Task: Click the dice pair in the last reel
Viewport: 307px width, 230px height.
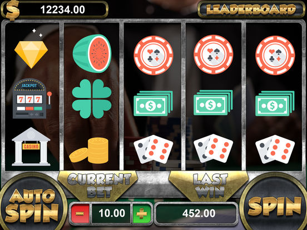Action: pos(275,149)
